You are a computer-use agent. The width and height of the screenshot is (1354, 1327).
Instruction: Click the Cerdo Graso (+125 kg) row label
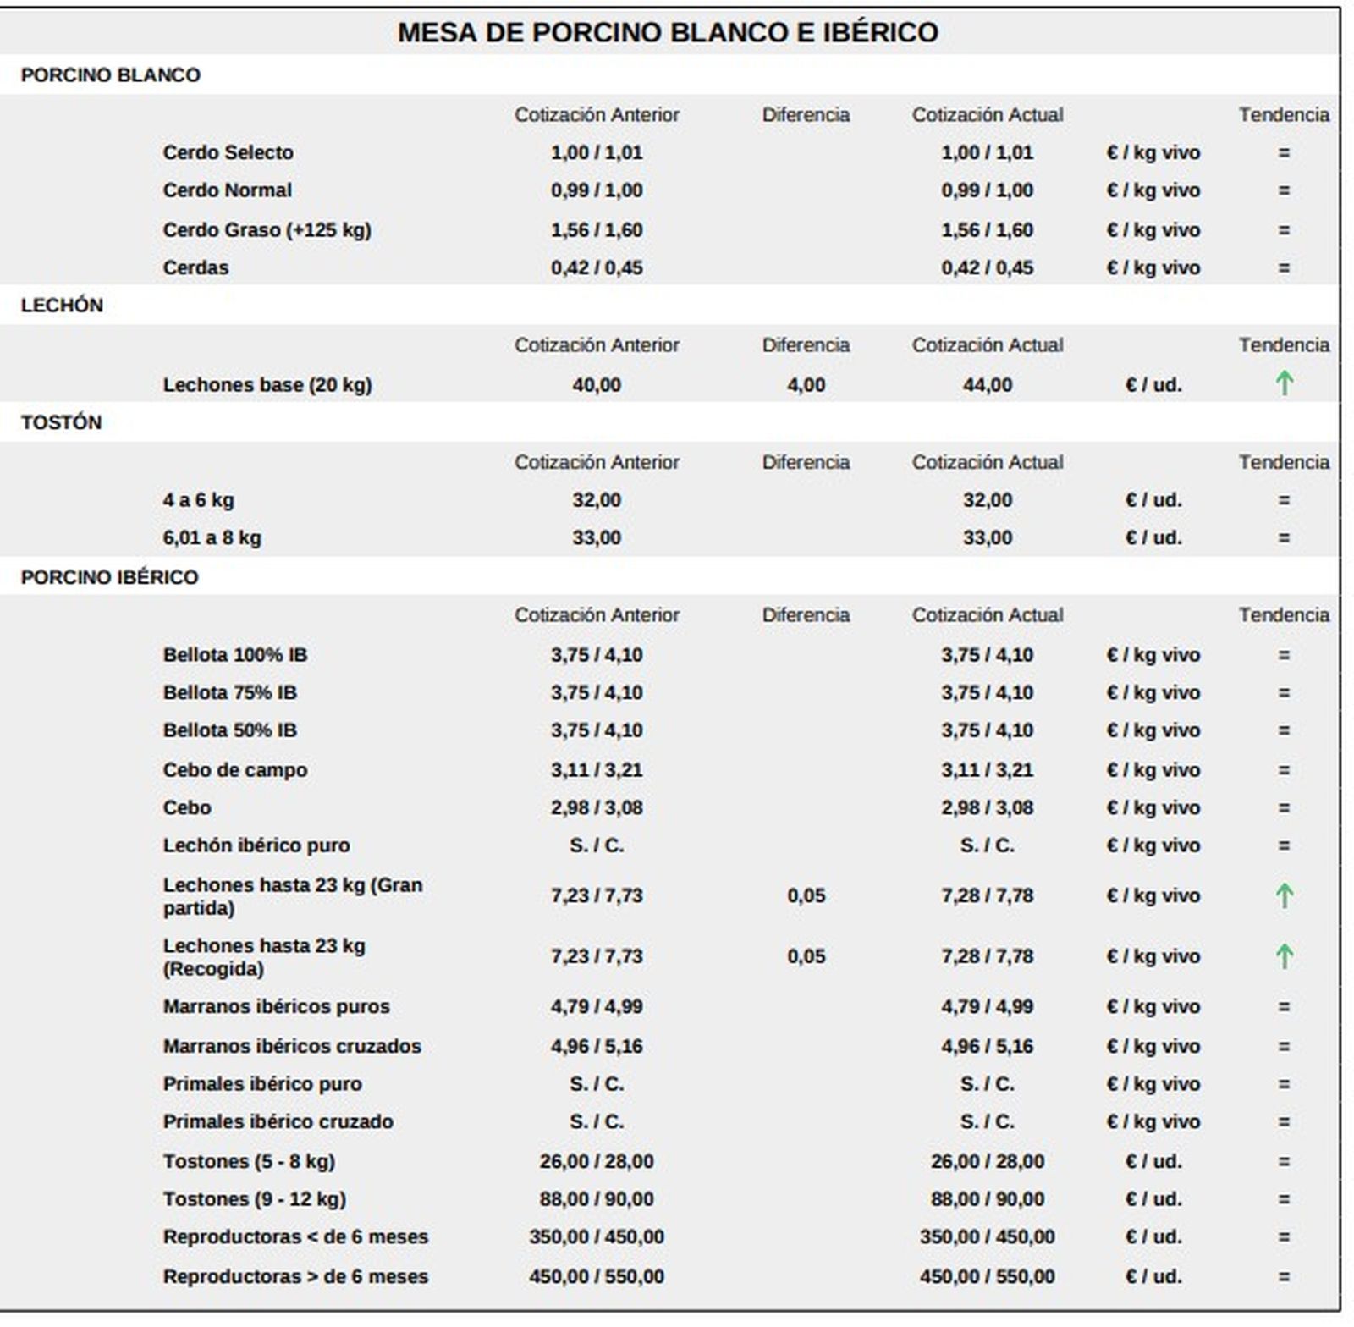[x=267, y=230]
